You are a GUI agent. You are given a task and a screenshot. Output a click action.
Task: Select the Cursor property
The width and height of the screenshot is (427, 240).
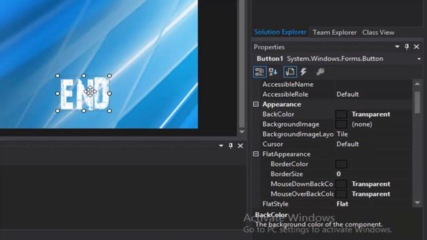coord(273,144)
